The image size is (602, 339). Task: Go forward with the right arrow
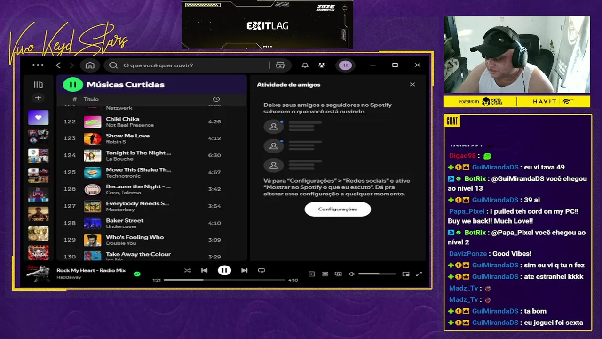coord(71,65)
